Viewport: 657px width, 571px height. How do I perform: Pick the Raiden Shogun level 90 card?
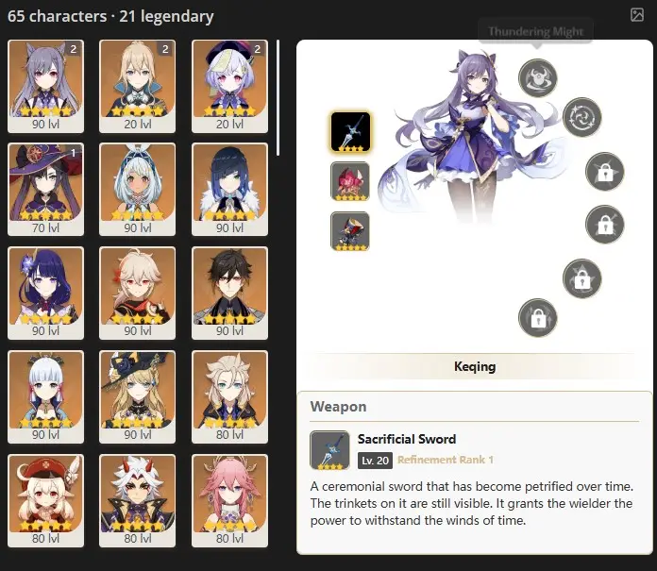(45, 293)
